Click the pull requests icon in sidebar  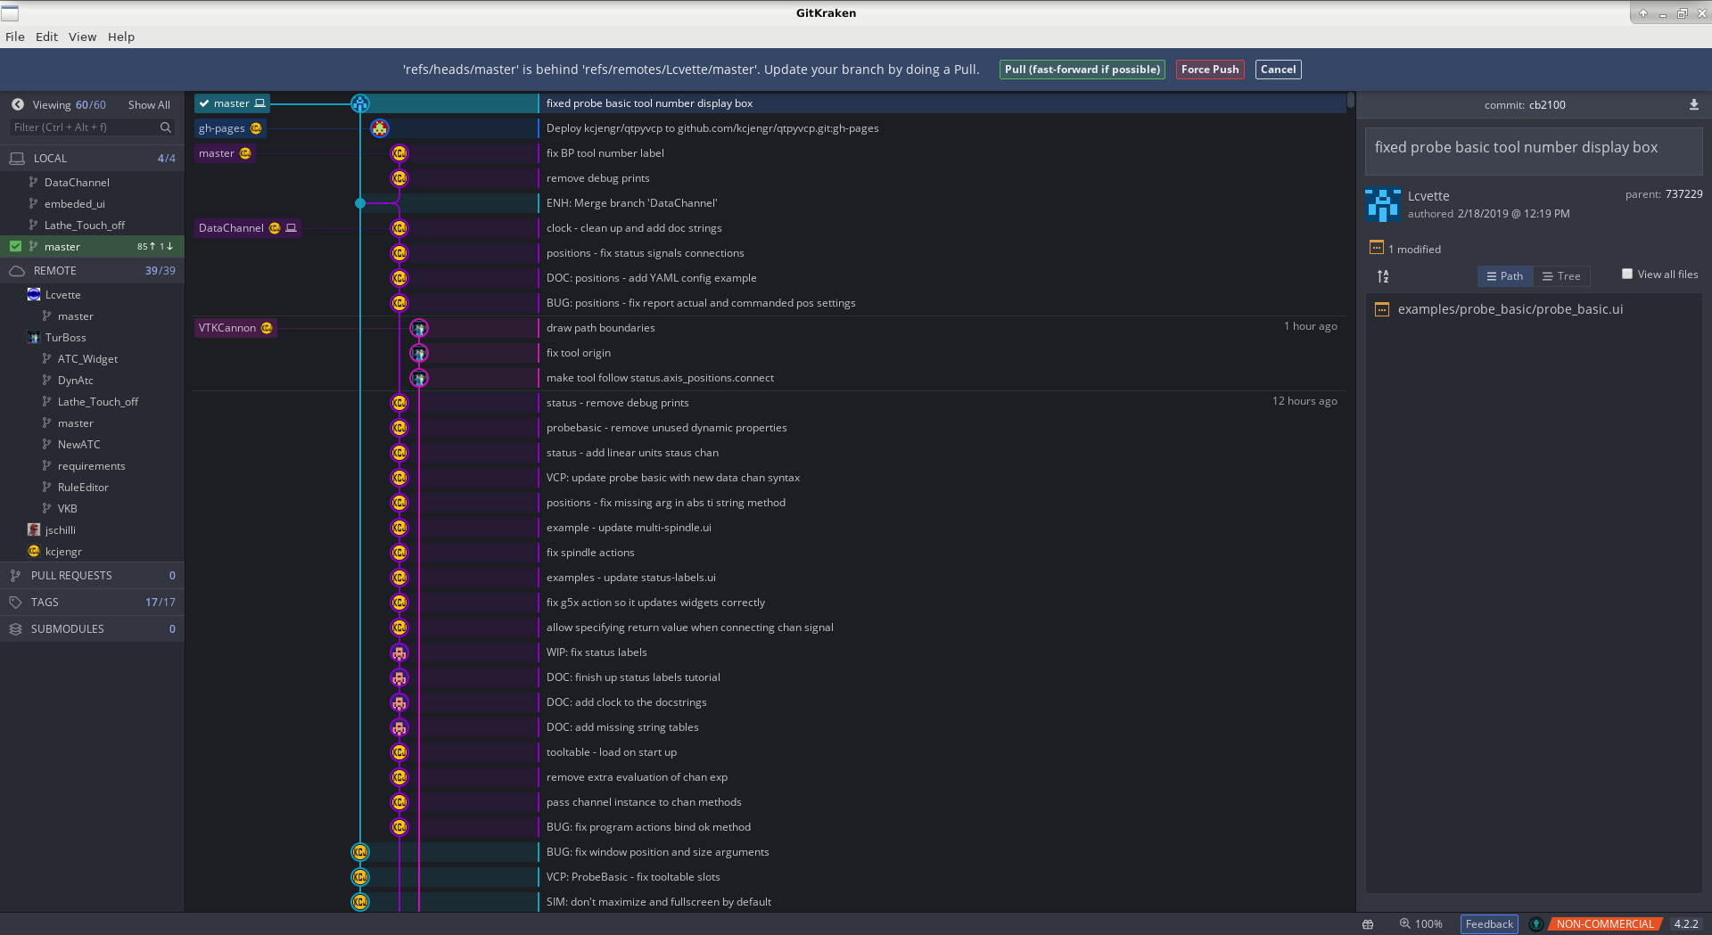point(15,575)
